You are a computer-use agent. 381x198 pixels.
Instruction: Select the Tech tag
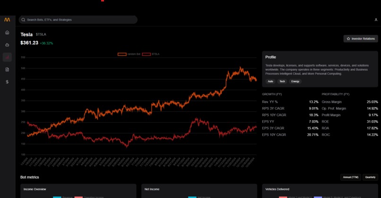[282, 82]
